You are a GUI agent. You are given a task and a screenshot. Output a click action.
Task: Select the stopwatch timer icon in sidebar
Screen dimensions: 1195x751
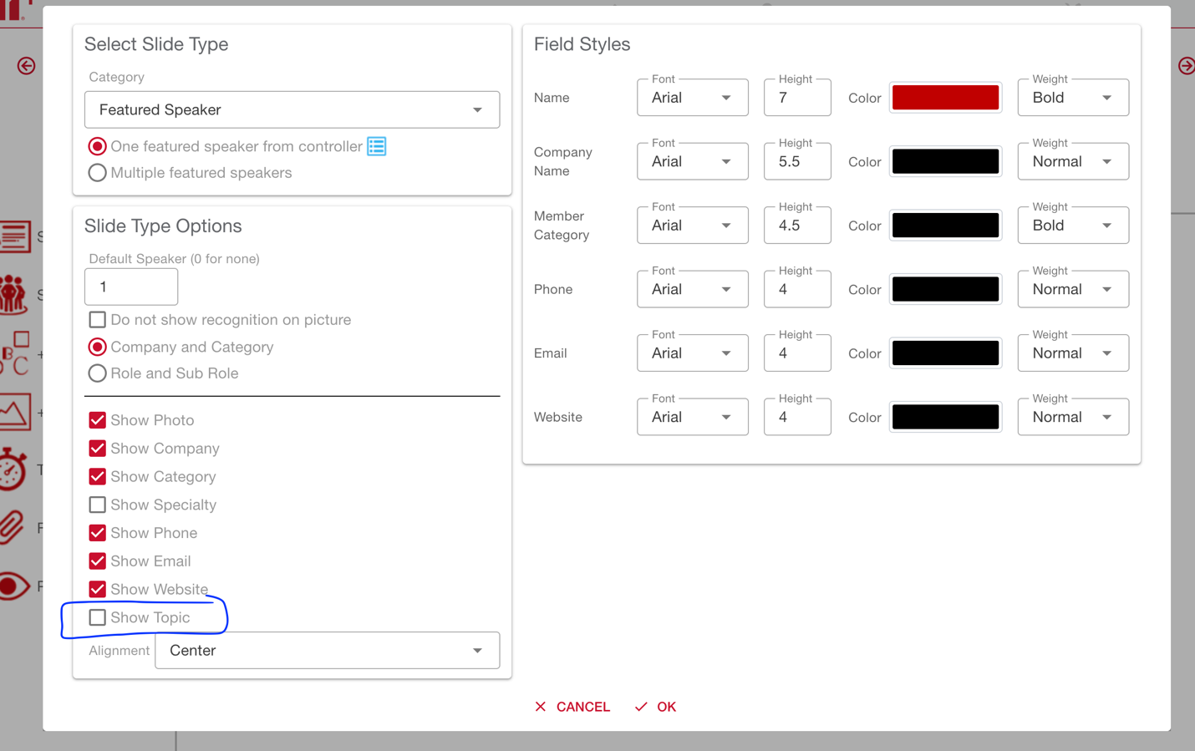(x=13, y=469)
